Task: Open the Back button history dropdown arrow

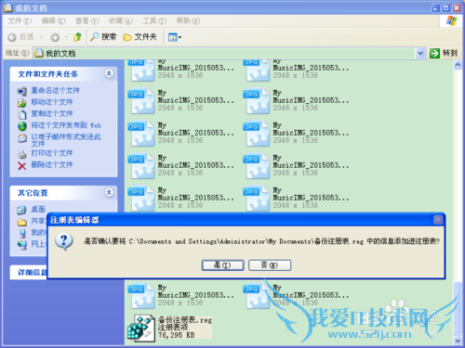Action: 41,37
